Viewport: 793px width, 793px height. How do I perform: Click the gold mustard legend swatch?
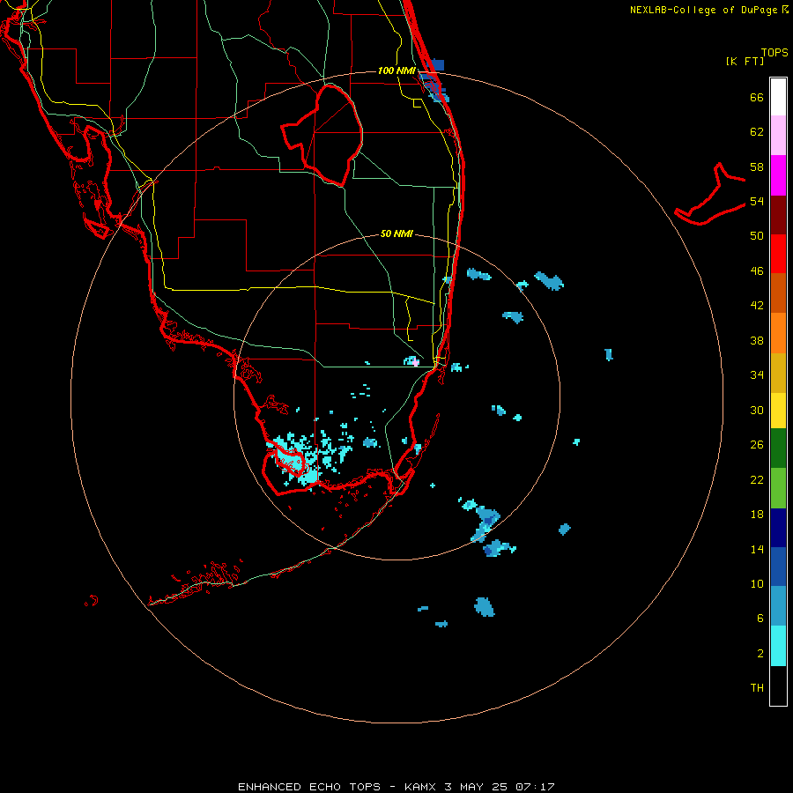tap(778, 373)
